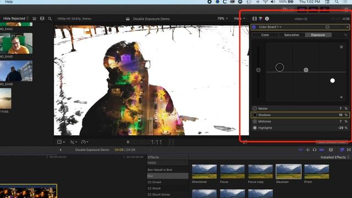
Task: Open the retiming speed dropdown
Action: pos(85,142)
